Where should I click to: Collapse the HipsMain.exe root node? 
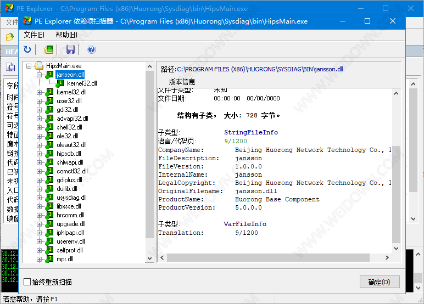29,66
